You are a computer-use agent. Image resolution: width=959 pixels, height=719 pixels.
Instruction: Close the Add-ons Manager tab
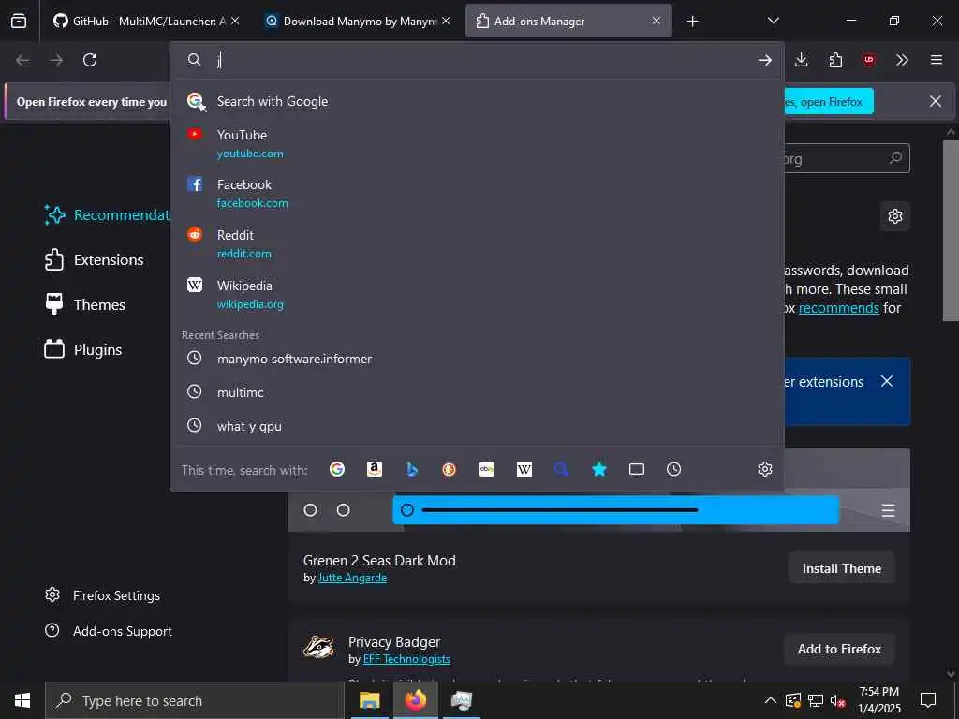click(657, 21)
